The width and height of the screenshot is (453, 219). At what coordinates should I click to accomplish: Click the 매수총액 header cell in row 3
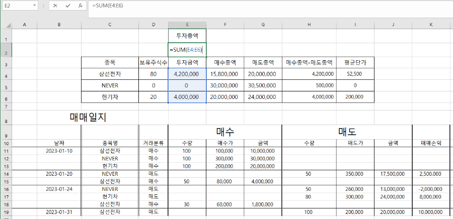coord(225,62)
